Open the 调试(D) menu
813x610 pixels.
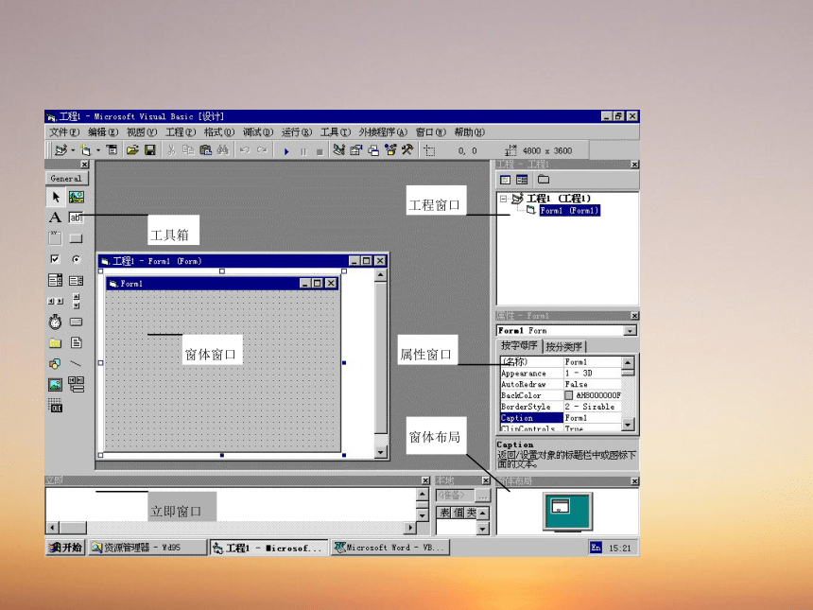258,132
